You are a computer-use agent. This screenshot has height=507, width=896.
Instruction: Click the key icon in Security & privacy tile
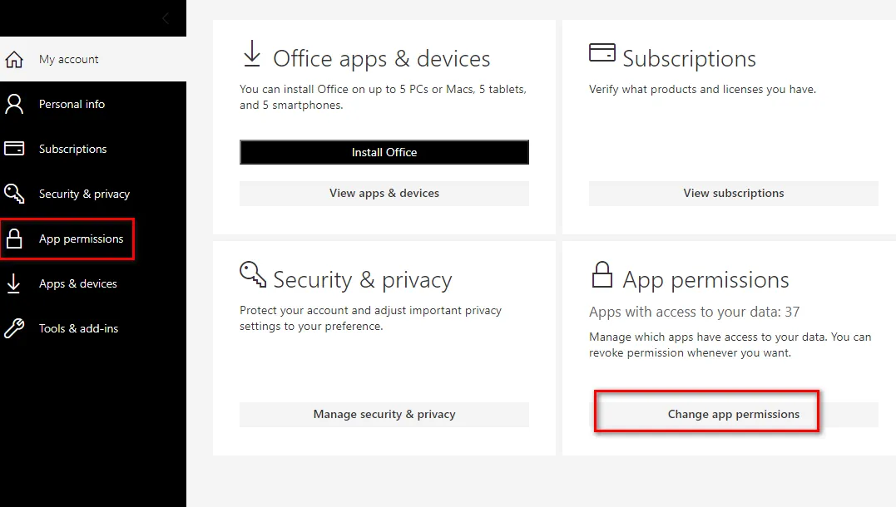pyautogui.click(x=252, y=273)
